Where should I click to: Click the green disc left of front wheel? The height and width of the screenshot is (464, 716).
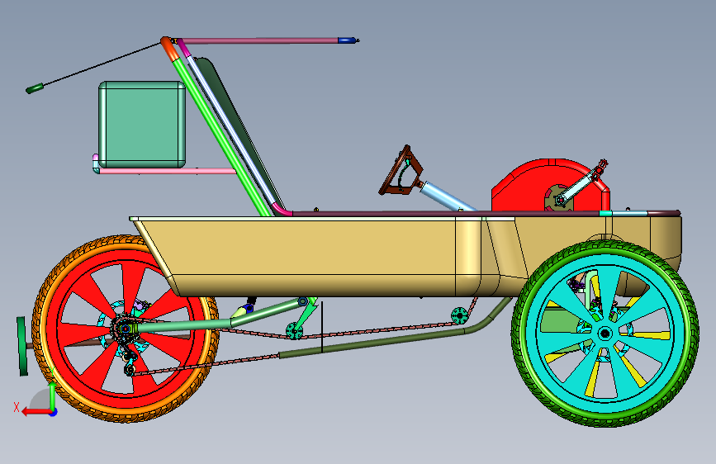[x=21, y=346]
